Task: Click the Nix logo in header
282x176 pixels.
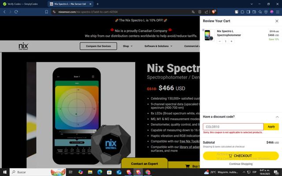Action: [23, 46]
